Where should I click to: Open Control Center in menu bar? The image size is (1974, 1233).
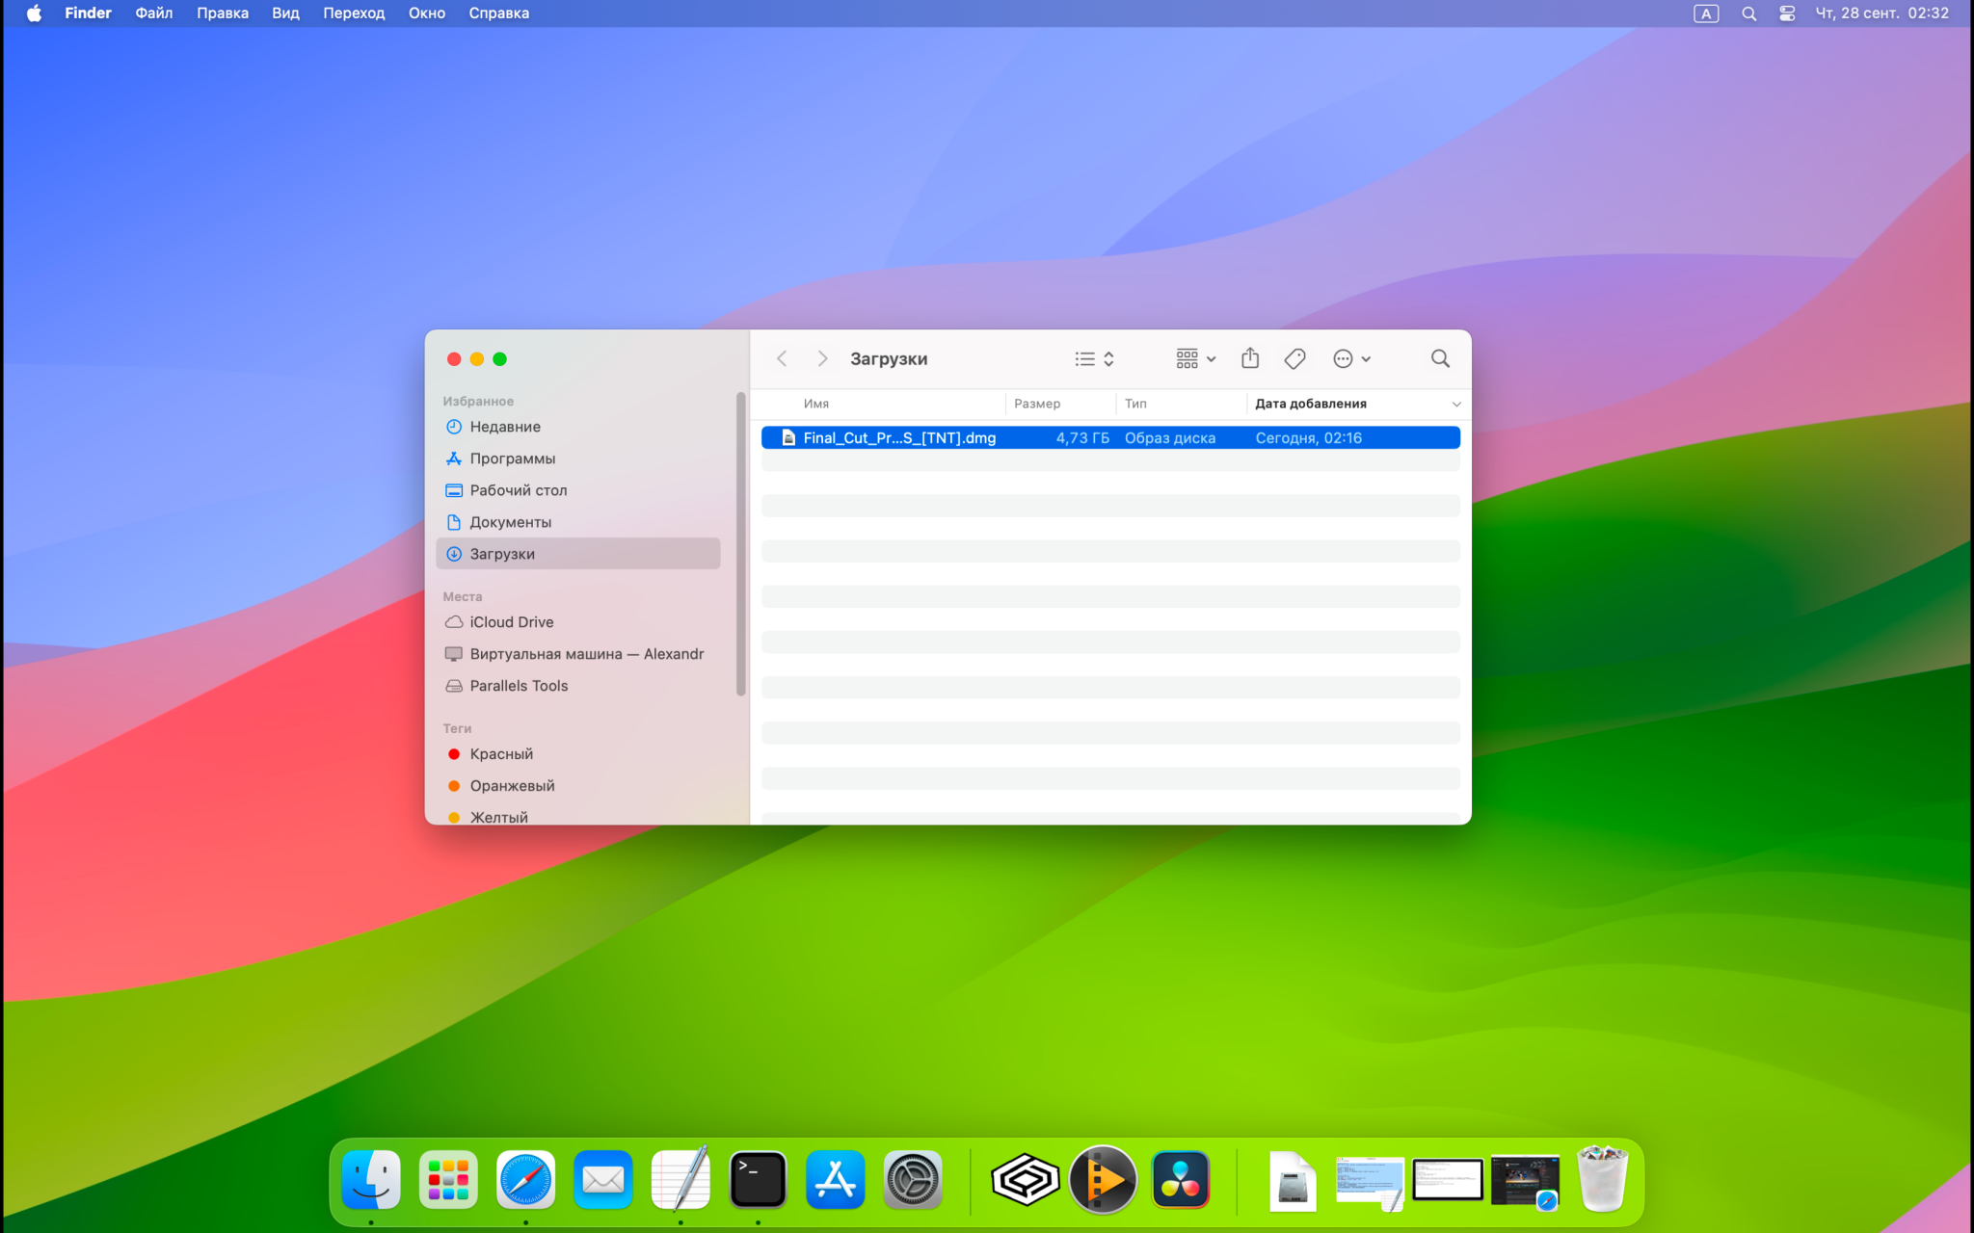[1787, 13]
